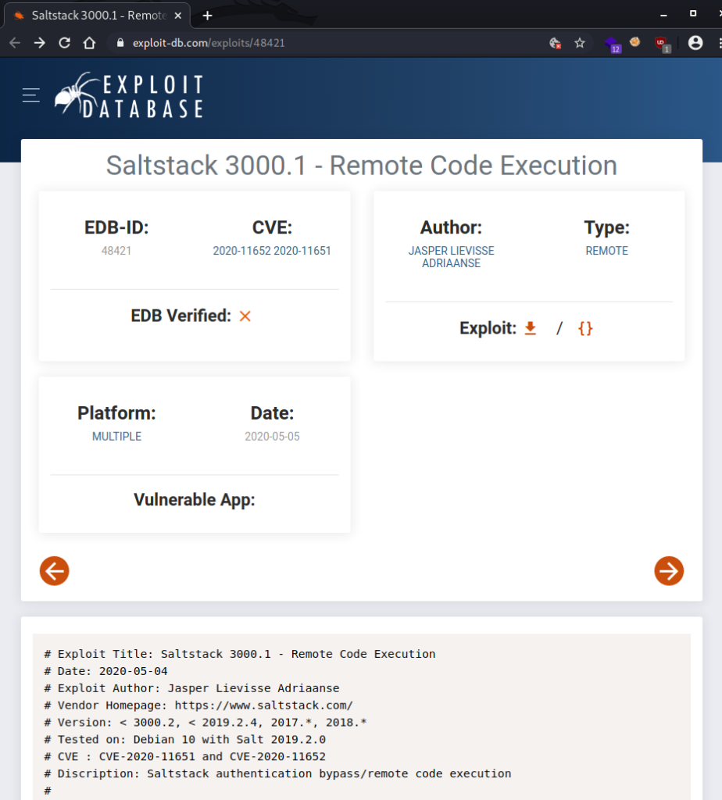Click the code line "# Exploit Title: Saltstack 3000.1 - Remote Code Execution"
This screenshot has width=722, height=800.
click(x=240, y=654)
